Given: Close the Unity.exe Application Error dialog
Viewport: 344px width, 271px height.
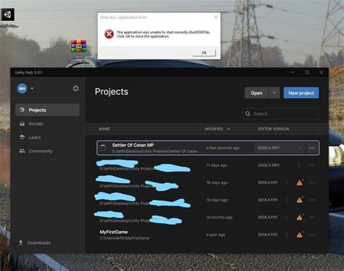Looking at the screenshot, I should click(216, 17).
